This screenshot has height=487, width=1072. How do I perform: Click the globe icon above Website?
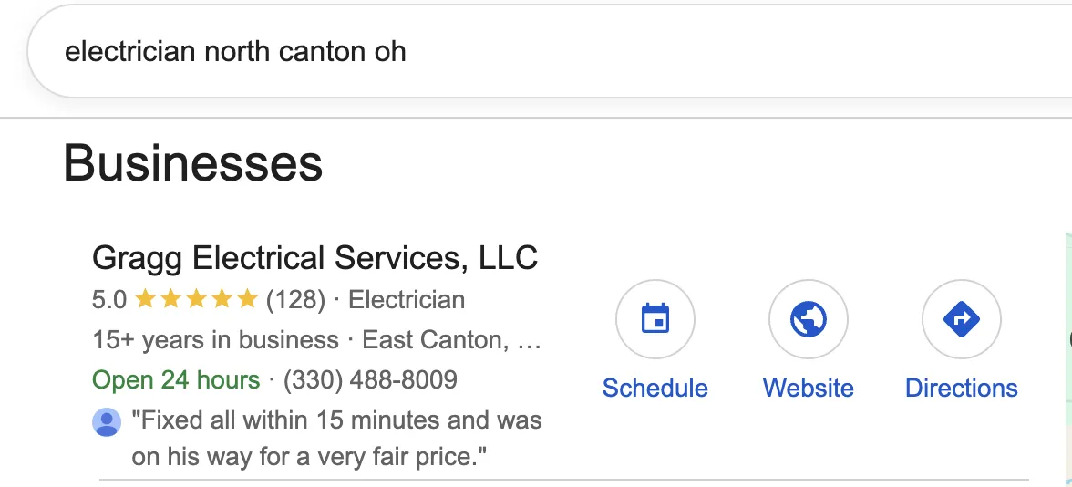tap(808, 319)
